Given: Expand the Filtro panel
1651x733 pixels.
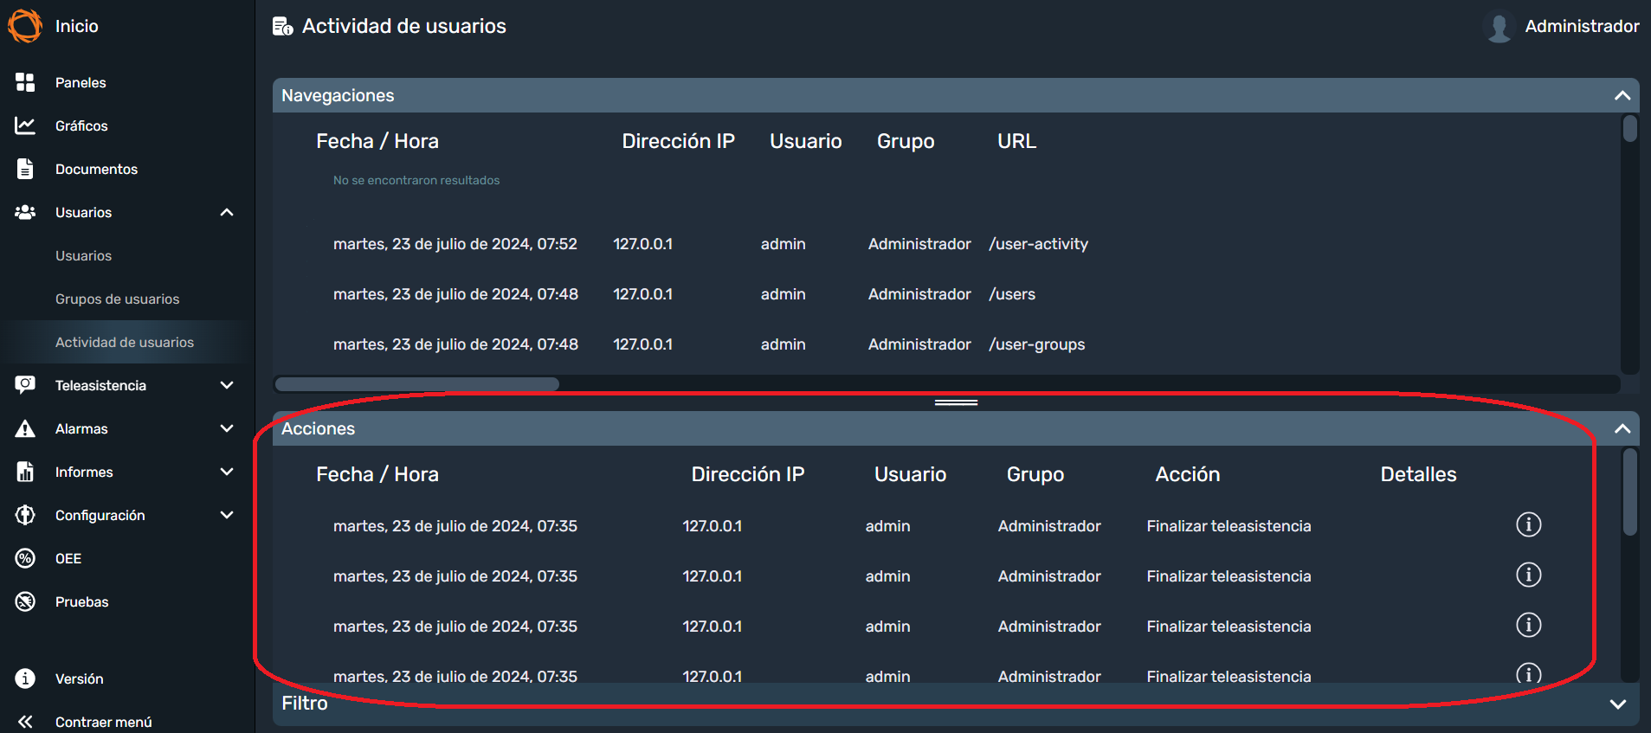Looking at the screenshot, I should [x=1617, y=704].
